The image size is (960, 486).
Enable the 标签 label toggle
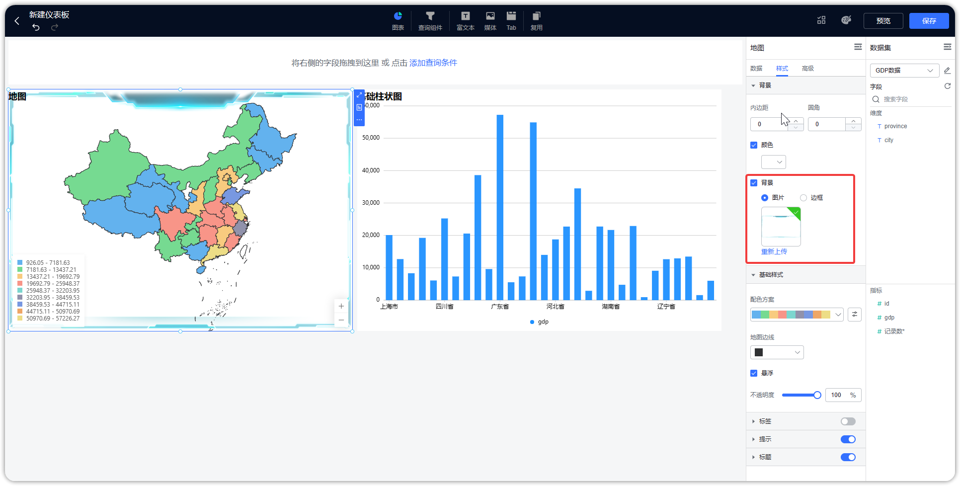(x=848, y=421)
